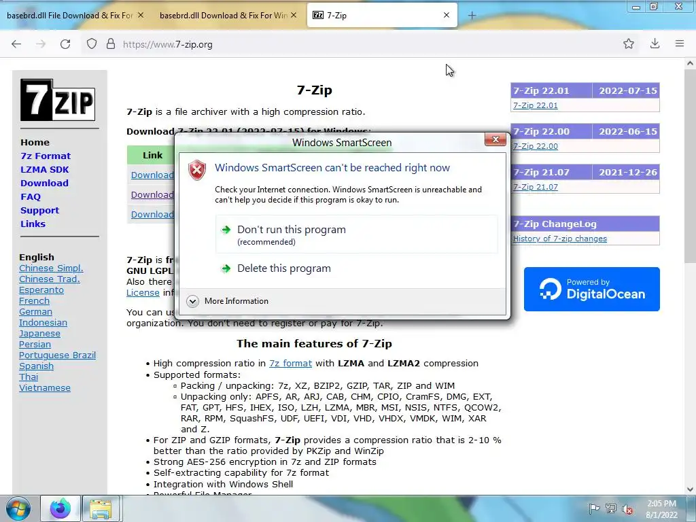The width and height of the screenshot is (696, 522).
Task: Open the Firefox downloads panel
Action: coord(655,43)
